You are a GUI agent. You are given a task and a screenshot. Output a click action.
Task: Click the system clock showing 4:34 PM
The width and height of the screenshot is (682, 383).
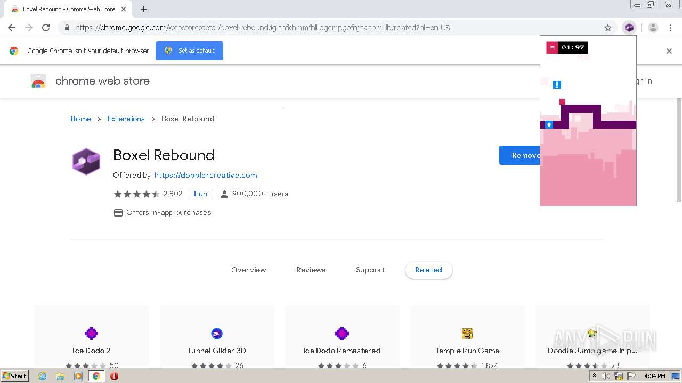[655, 376]
